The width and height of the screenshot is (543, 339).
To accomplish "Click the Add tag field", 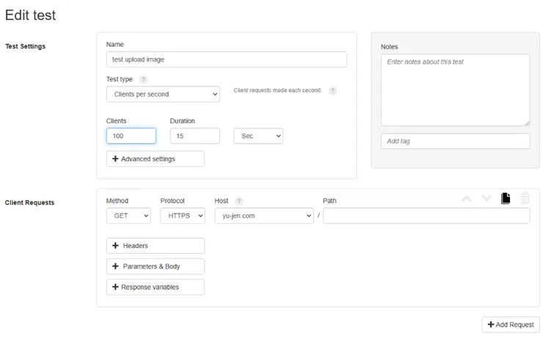I will click(455, 141).
